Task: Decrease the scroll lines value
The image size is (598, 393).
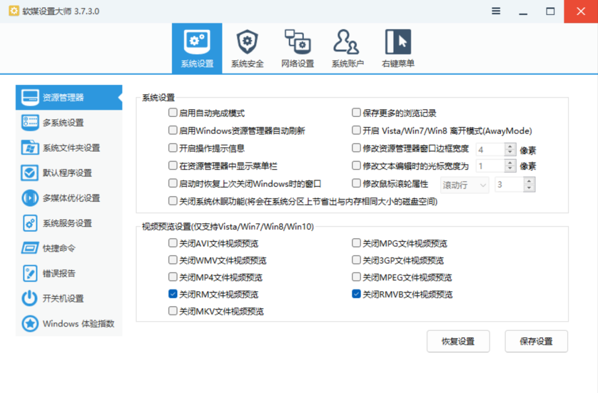Action: pyautogui.click(x=529, y=188)
